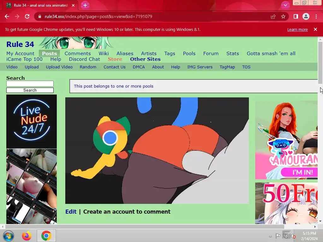View site information lock icon

40,16
